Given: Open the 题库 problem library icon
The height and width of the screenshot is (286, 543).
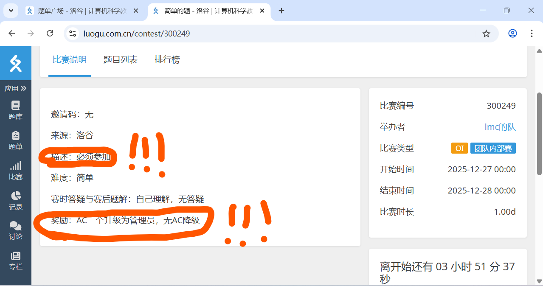Looking at the screenshot, I should pyautogui.click(x=16, y=110).
